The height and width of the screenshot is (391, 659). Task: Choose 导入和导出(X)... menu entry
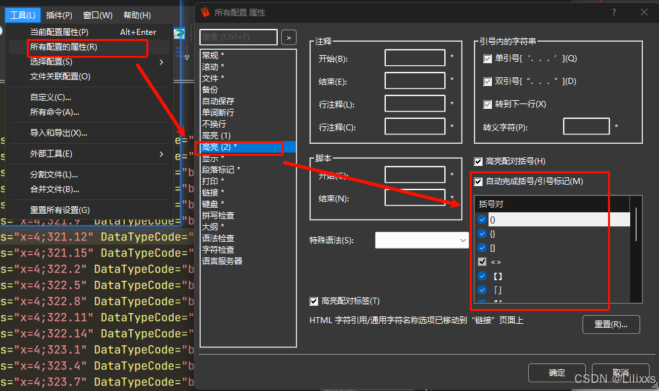pos(89,133)
